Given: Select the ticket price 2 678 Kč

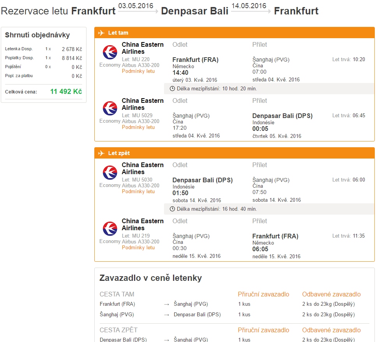Looking at the screenshot, I should 72,49.
